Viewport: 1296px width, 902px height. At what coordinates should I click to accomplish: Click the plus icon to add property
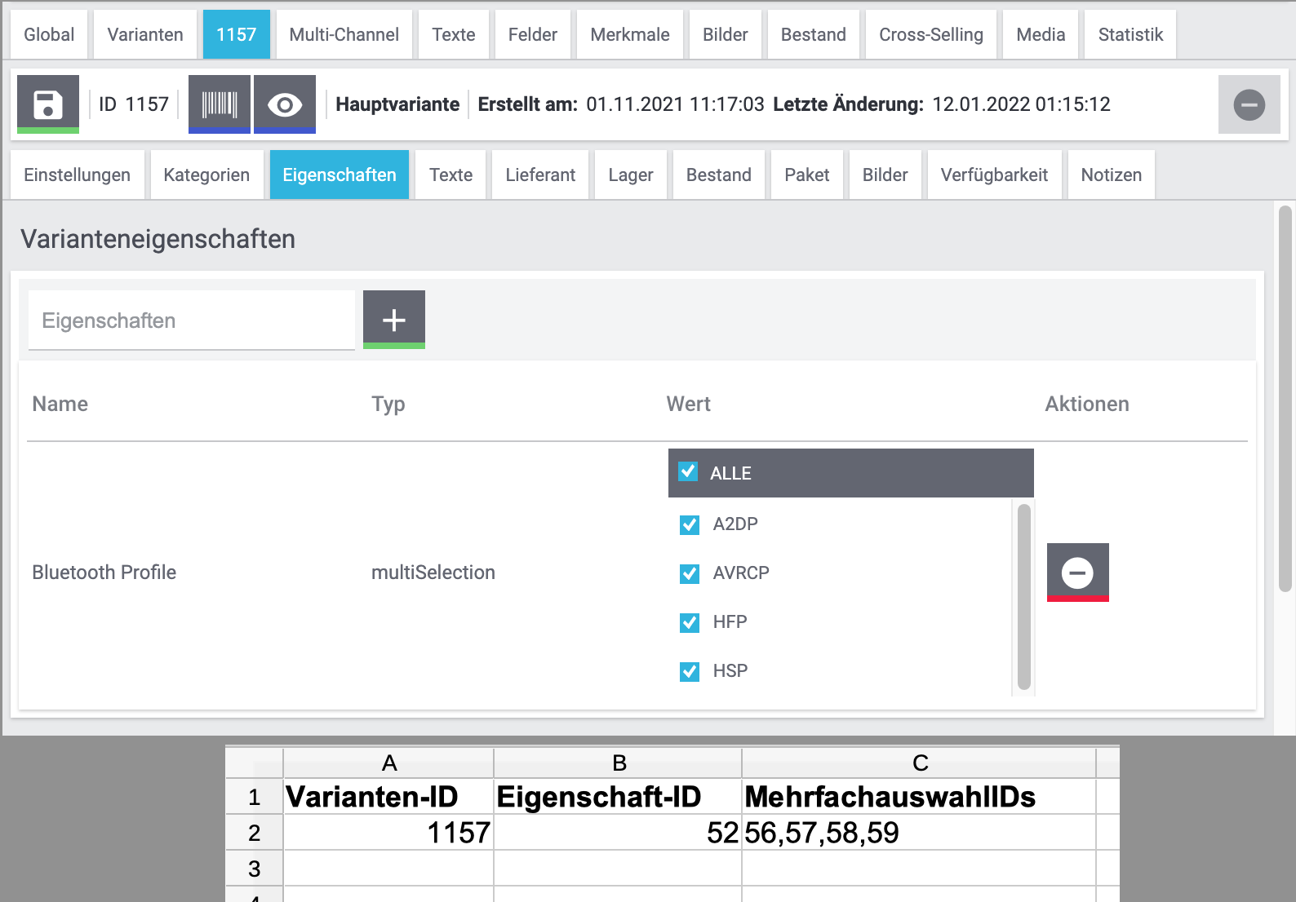[394, 320]
